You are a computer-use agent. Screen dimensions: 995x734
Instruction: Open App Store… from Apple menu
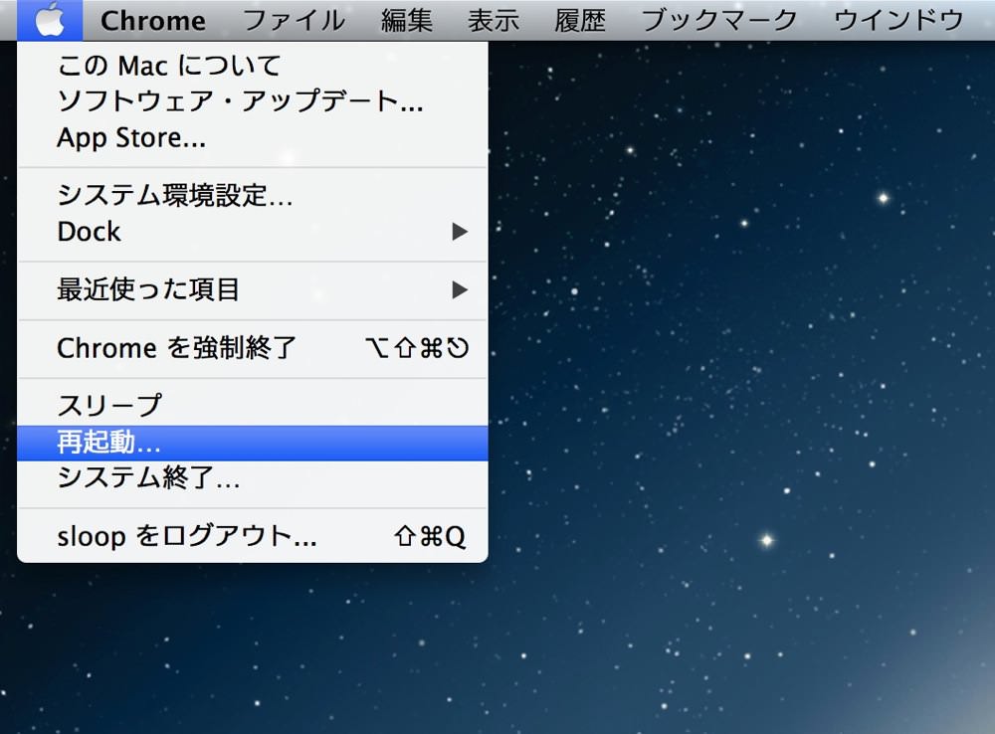(253, 137)
